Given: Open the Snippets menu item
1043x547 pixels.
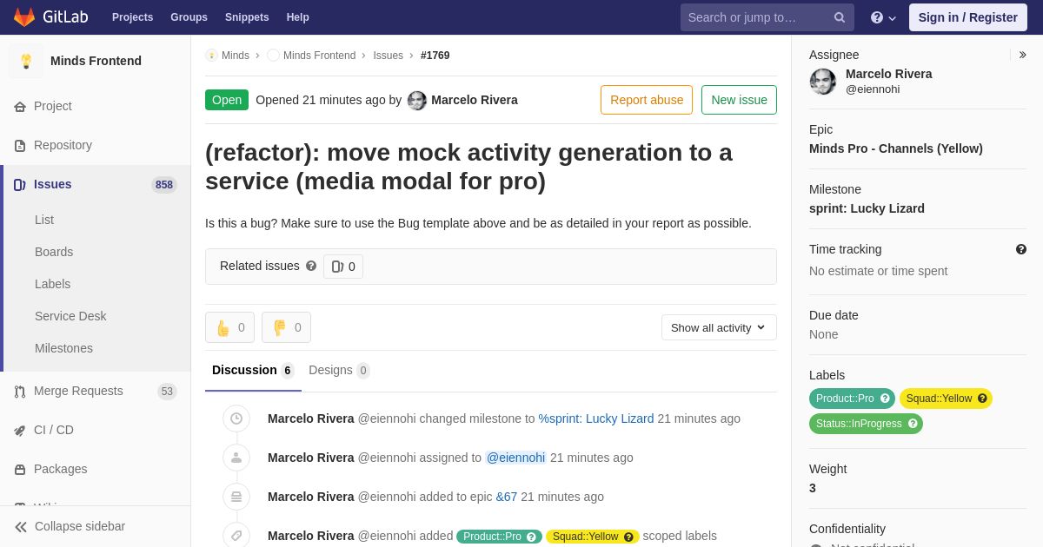Looking at the screenshot, I should coord(247,17).
